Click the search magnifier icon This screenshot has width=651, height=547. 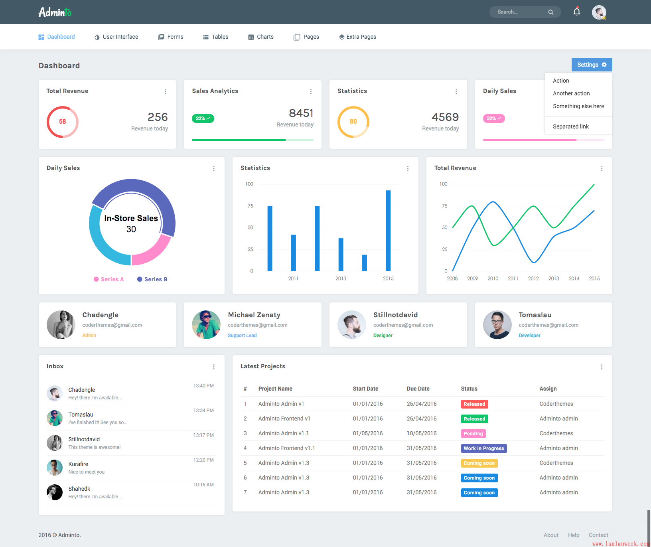point(550,12)
